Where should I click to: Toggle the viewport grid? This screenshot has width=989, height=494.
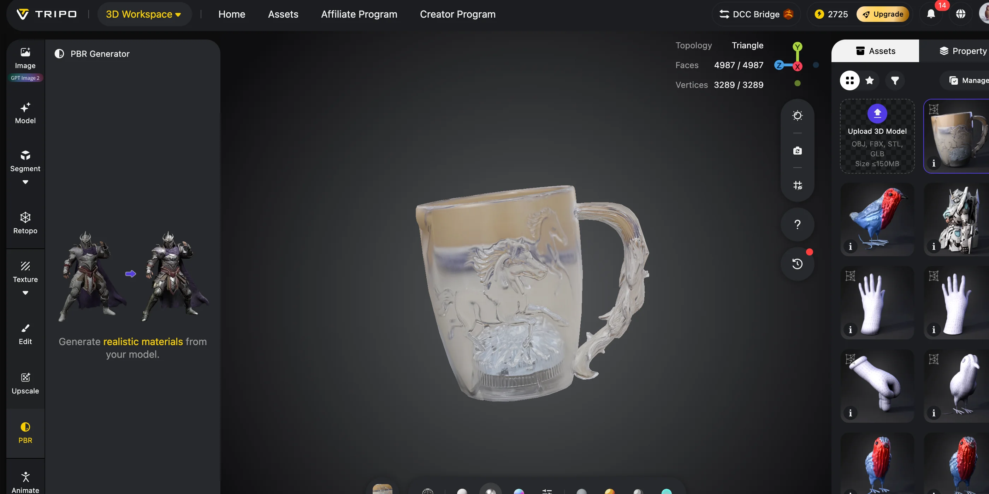[797, 185]
